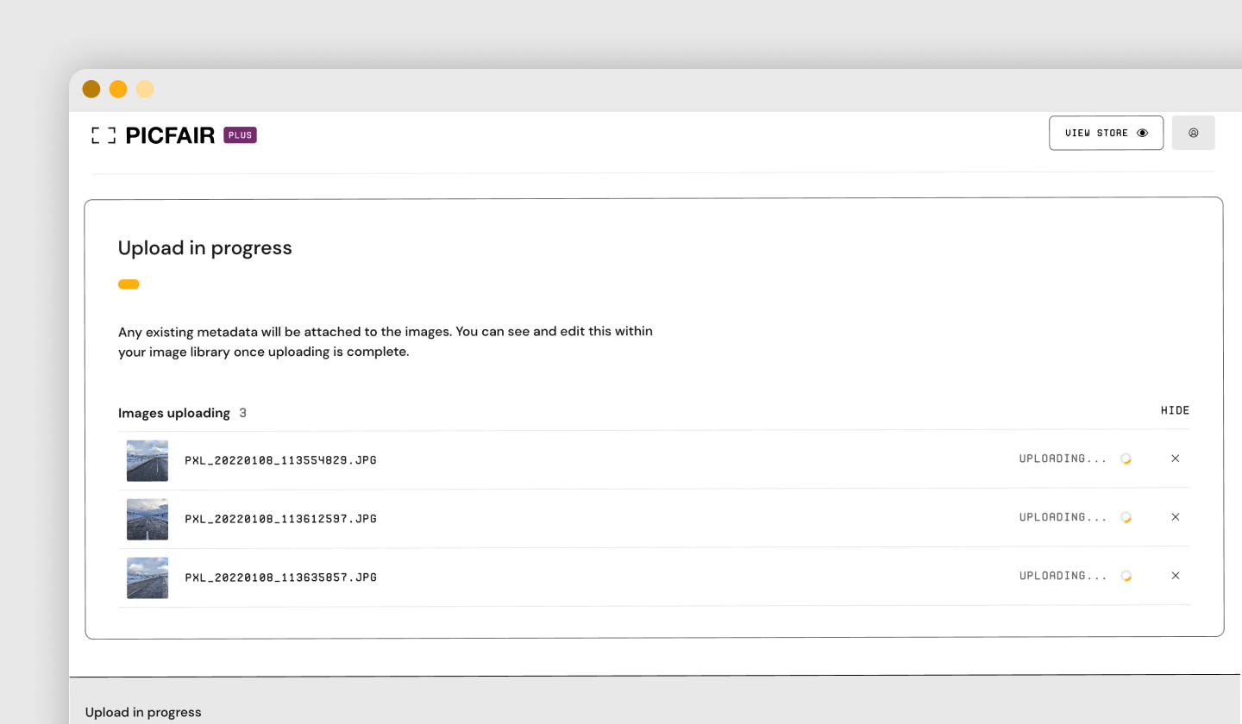
Task: Hide the images uploading list
Action: 1175,410
